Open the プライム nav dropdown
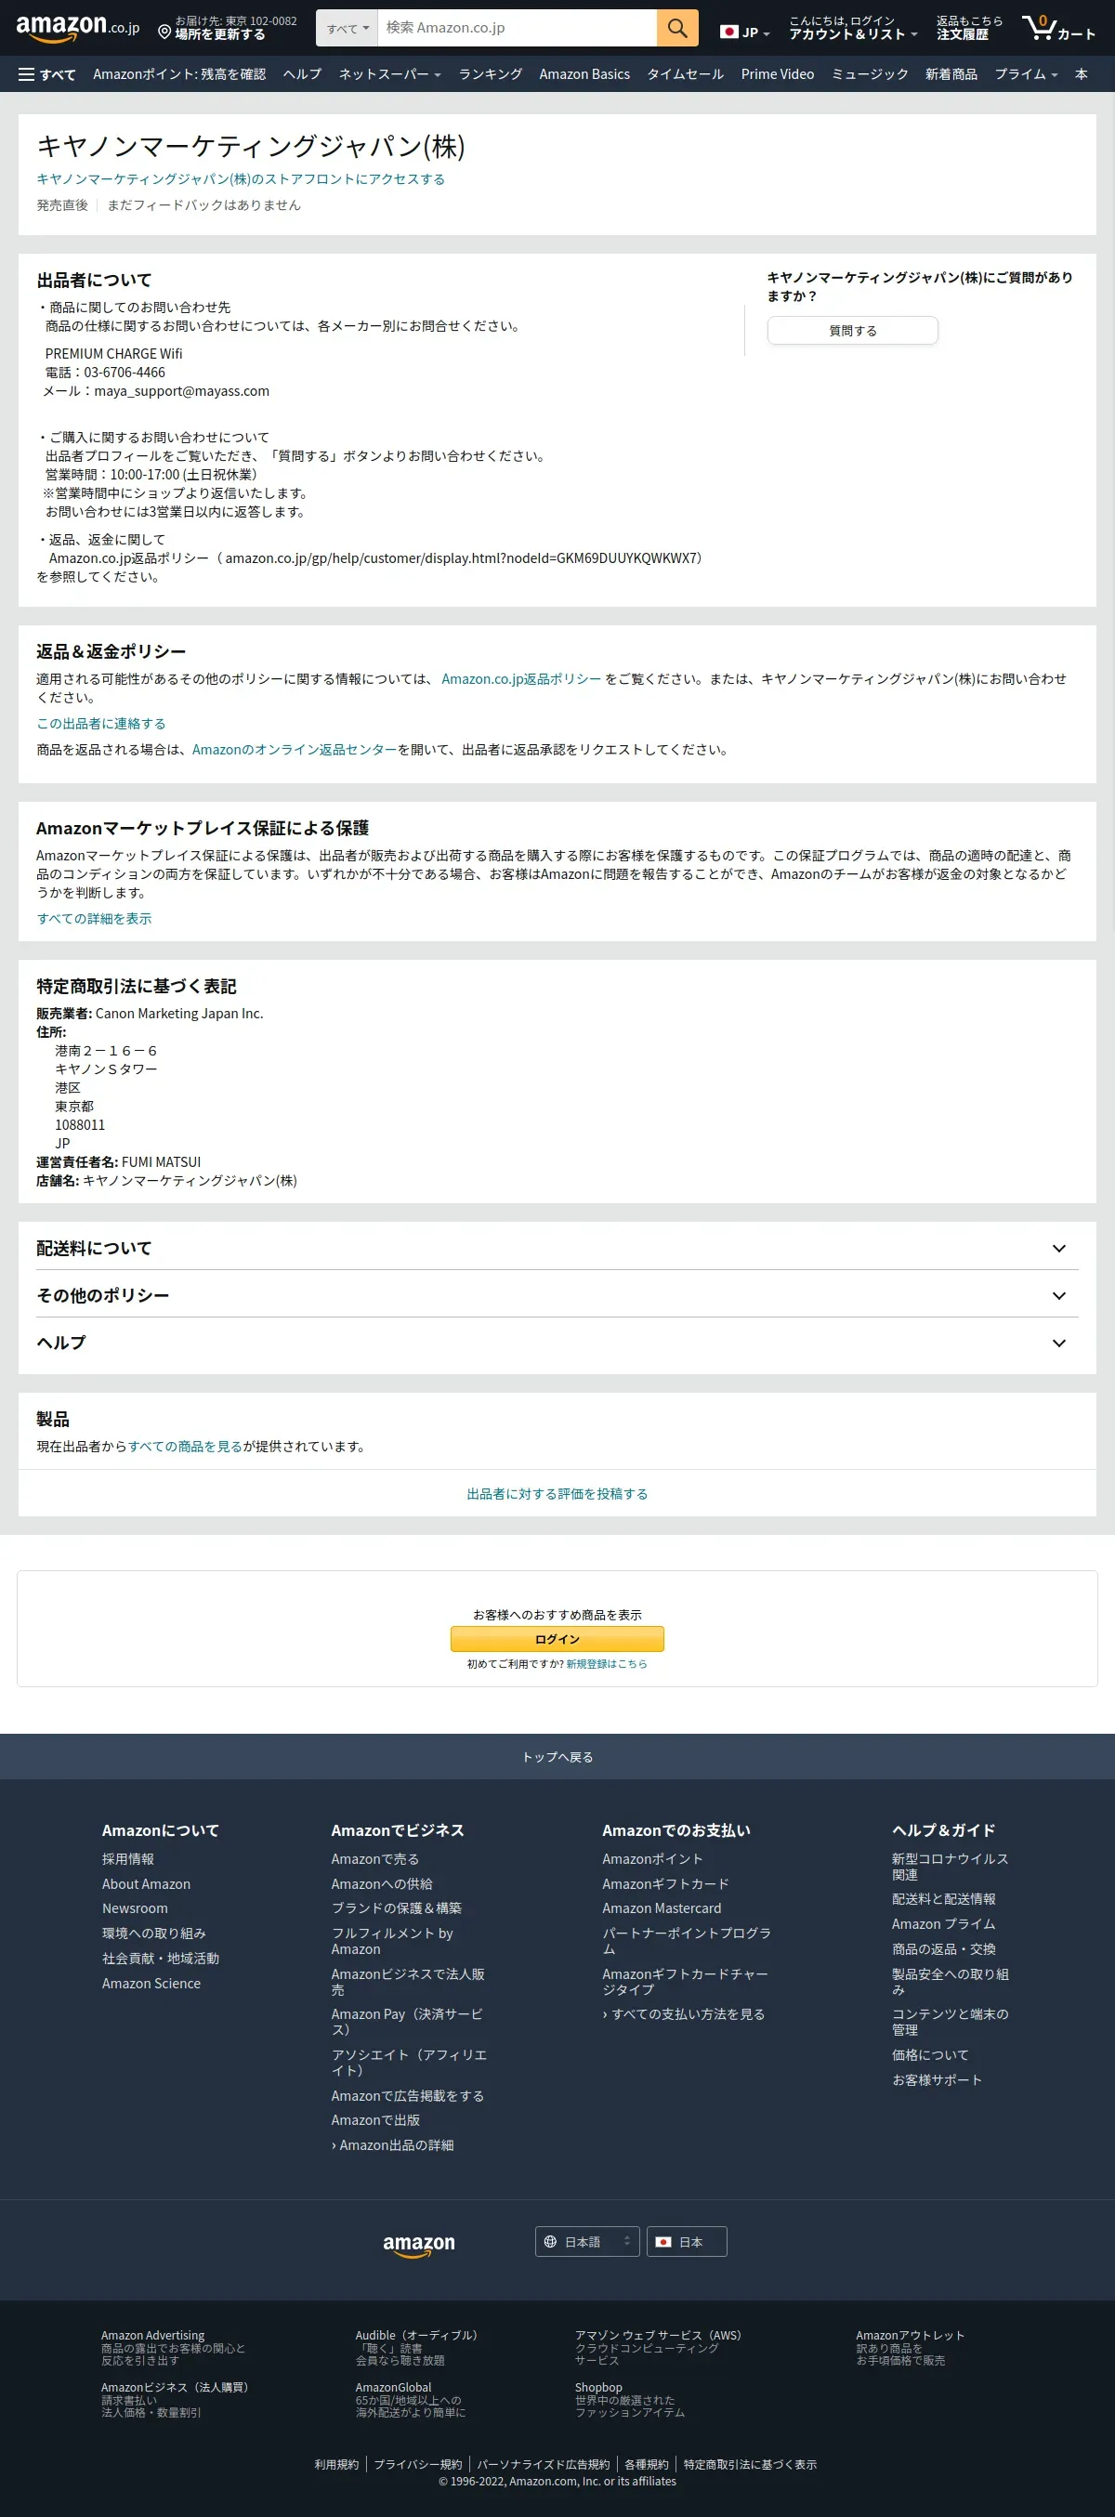1115x2517 pixels. [1026, 74]
